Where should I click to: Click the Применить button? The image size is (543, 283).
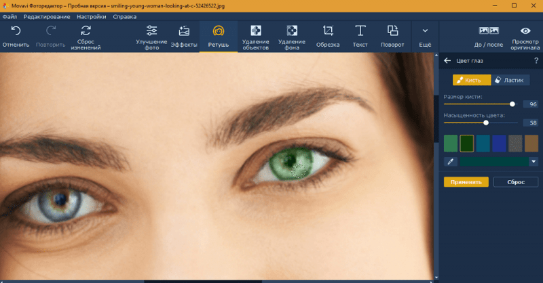(x=466, y=182)
